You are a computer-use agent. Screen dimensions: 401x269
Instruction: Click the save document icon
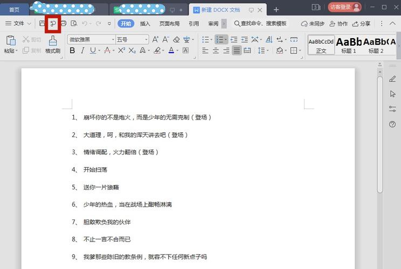[42, 24]
